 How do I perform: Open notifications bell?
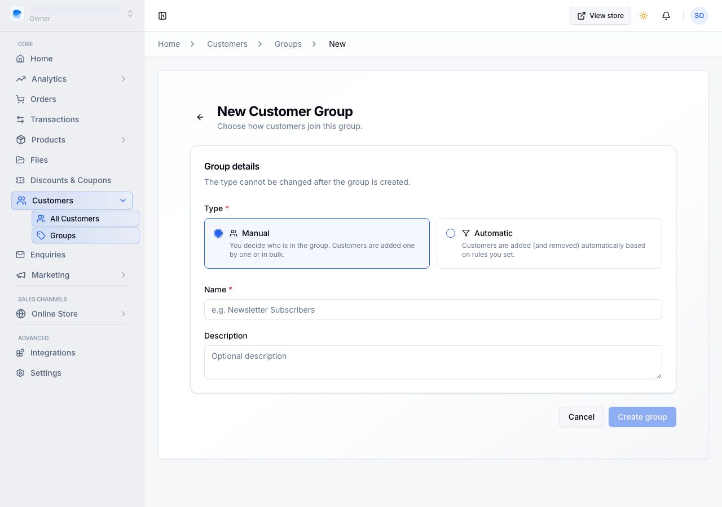[666, 16]
